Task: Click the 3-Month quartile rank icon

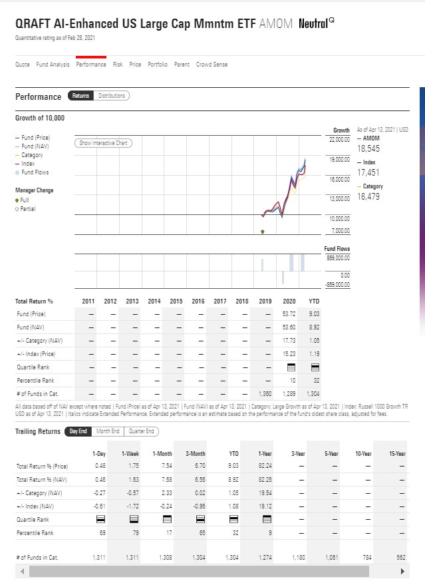Action: tap(200, 520)
